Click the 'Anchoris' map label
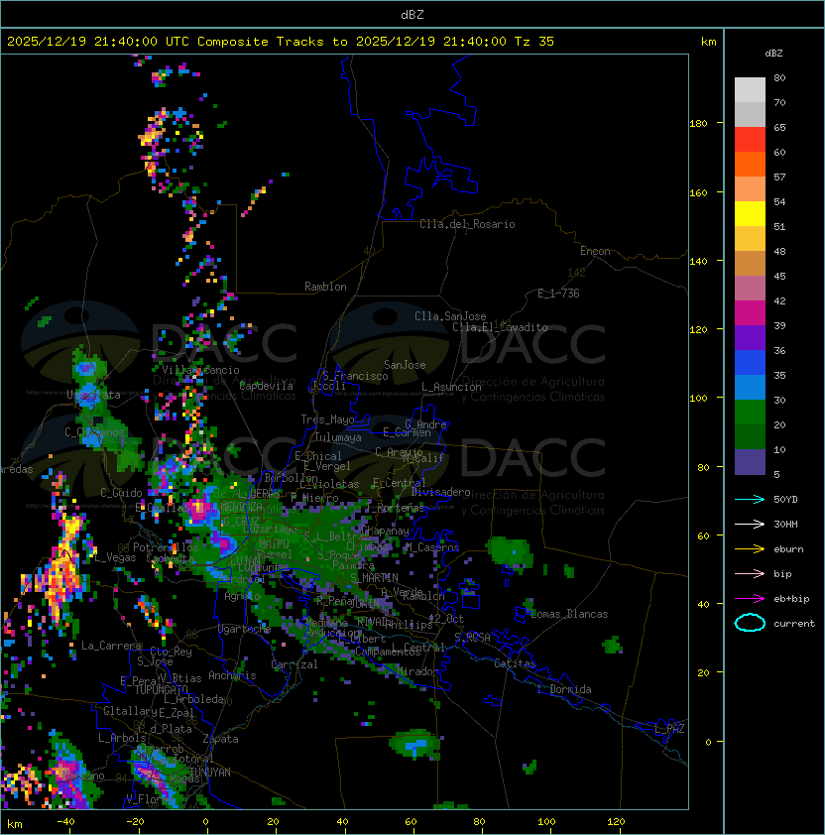The height and width of the screenshot is (835, 825). coord(232,675)
